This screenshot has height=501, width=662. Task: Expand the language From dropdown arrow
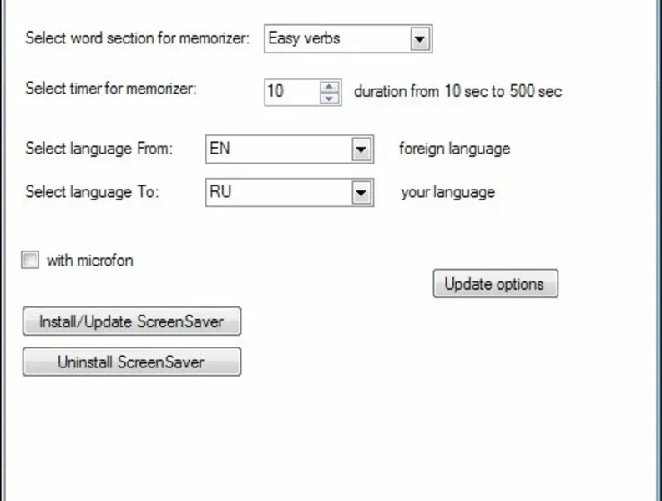click(361, 149)
